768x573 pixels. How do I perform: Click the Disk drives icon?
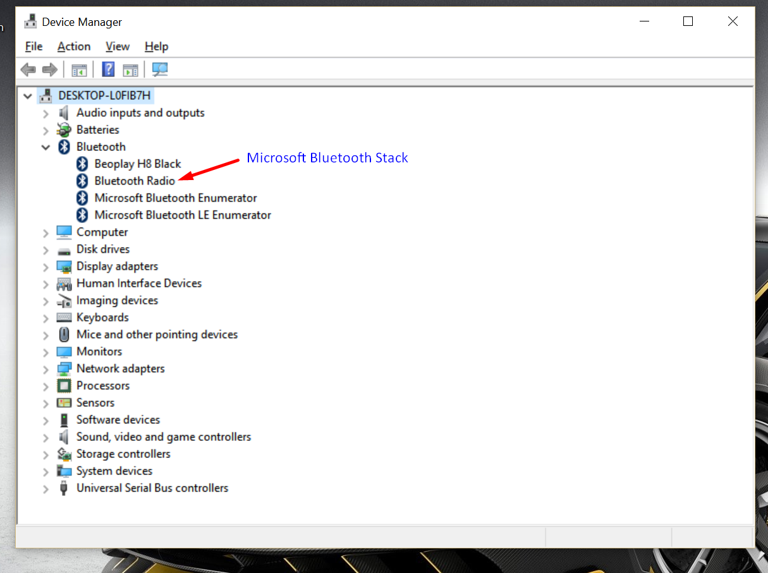(64, 250)
